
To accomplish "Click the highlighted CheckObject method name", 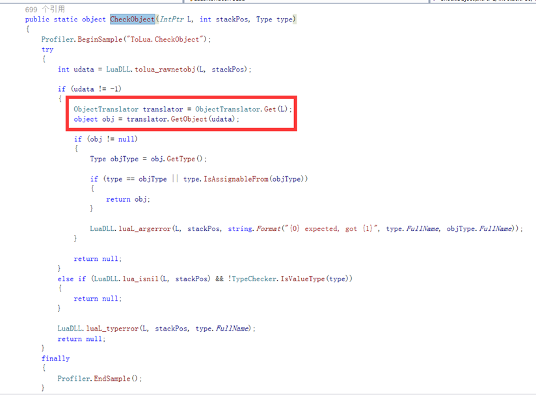I will pos(132,20).
